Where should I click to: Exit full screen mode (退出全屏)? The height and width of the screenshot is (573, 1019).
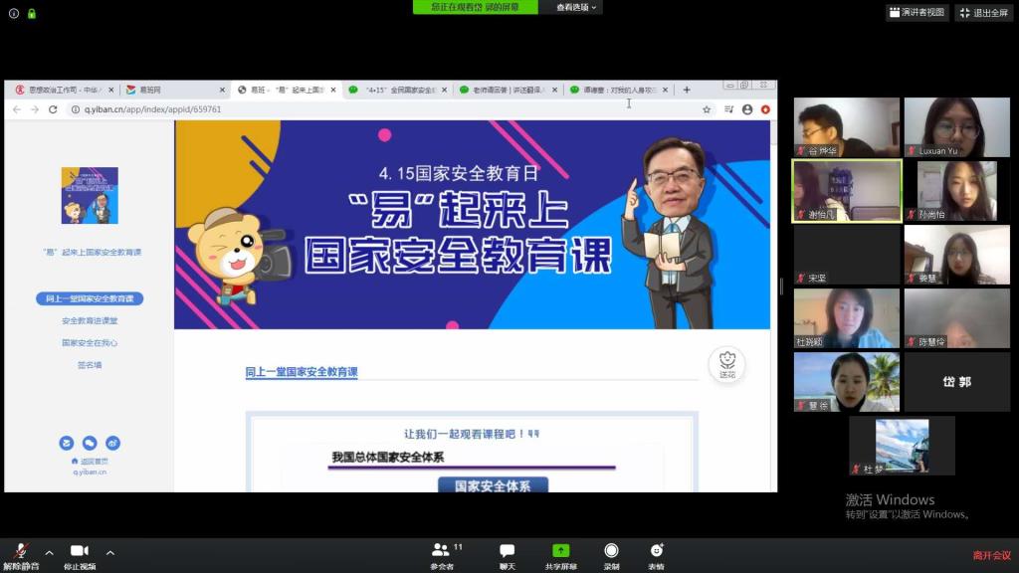(984, 13)
